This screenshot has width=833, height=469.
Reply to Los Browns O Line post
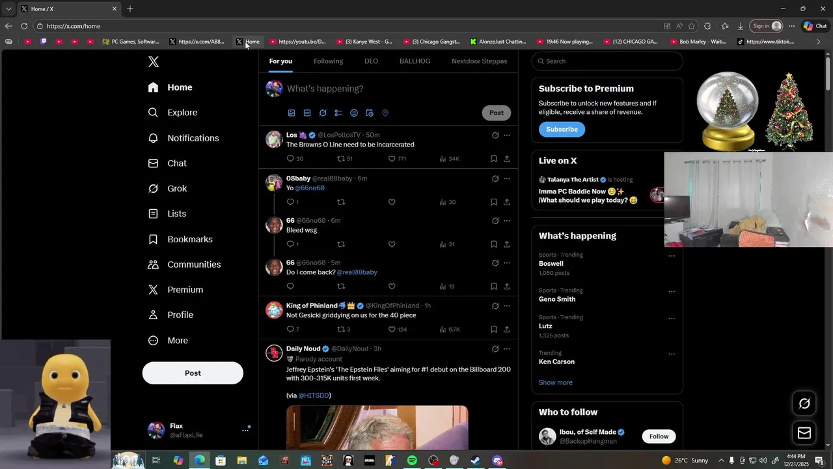coord(295,159)
